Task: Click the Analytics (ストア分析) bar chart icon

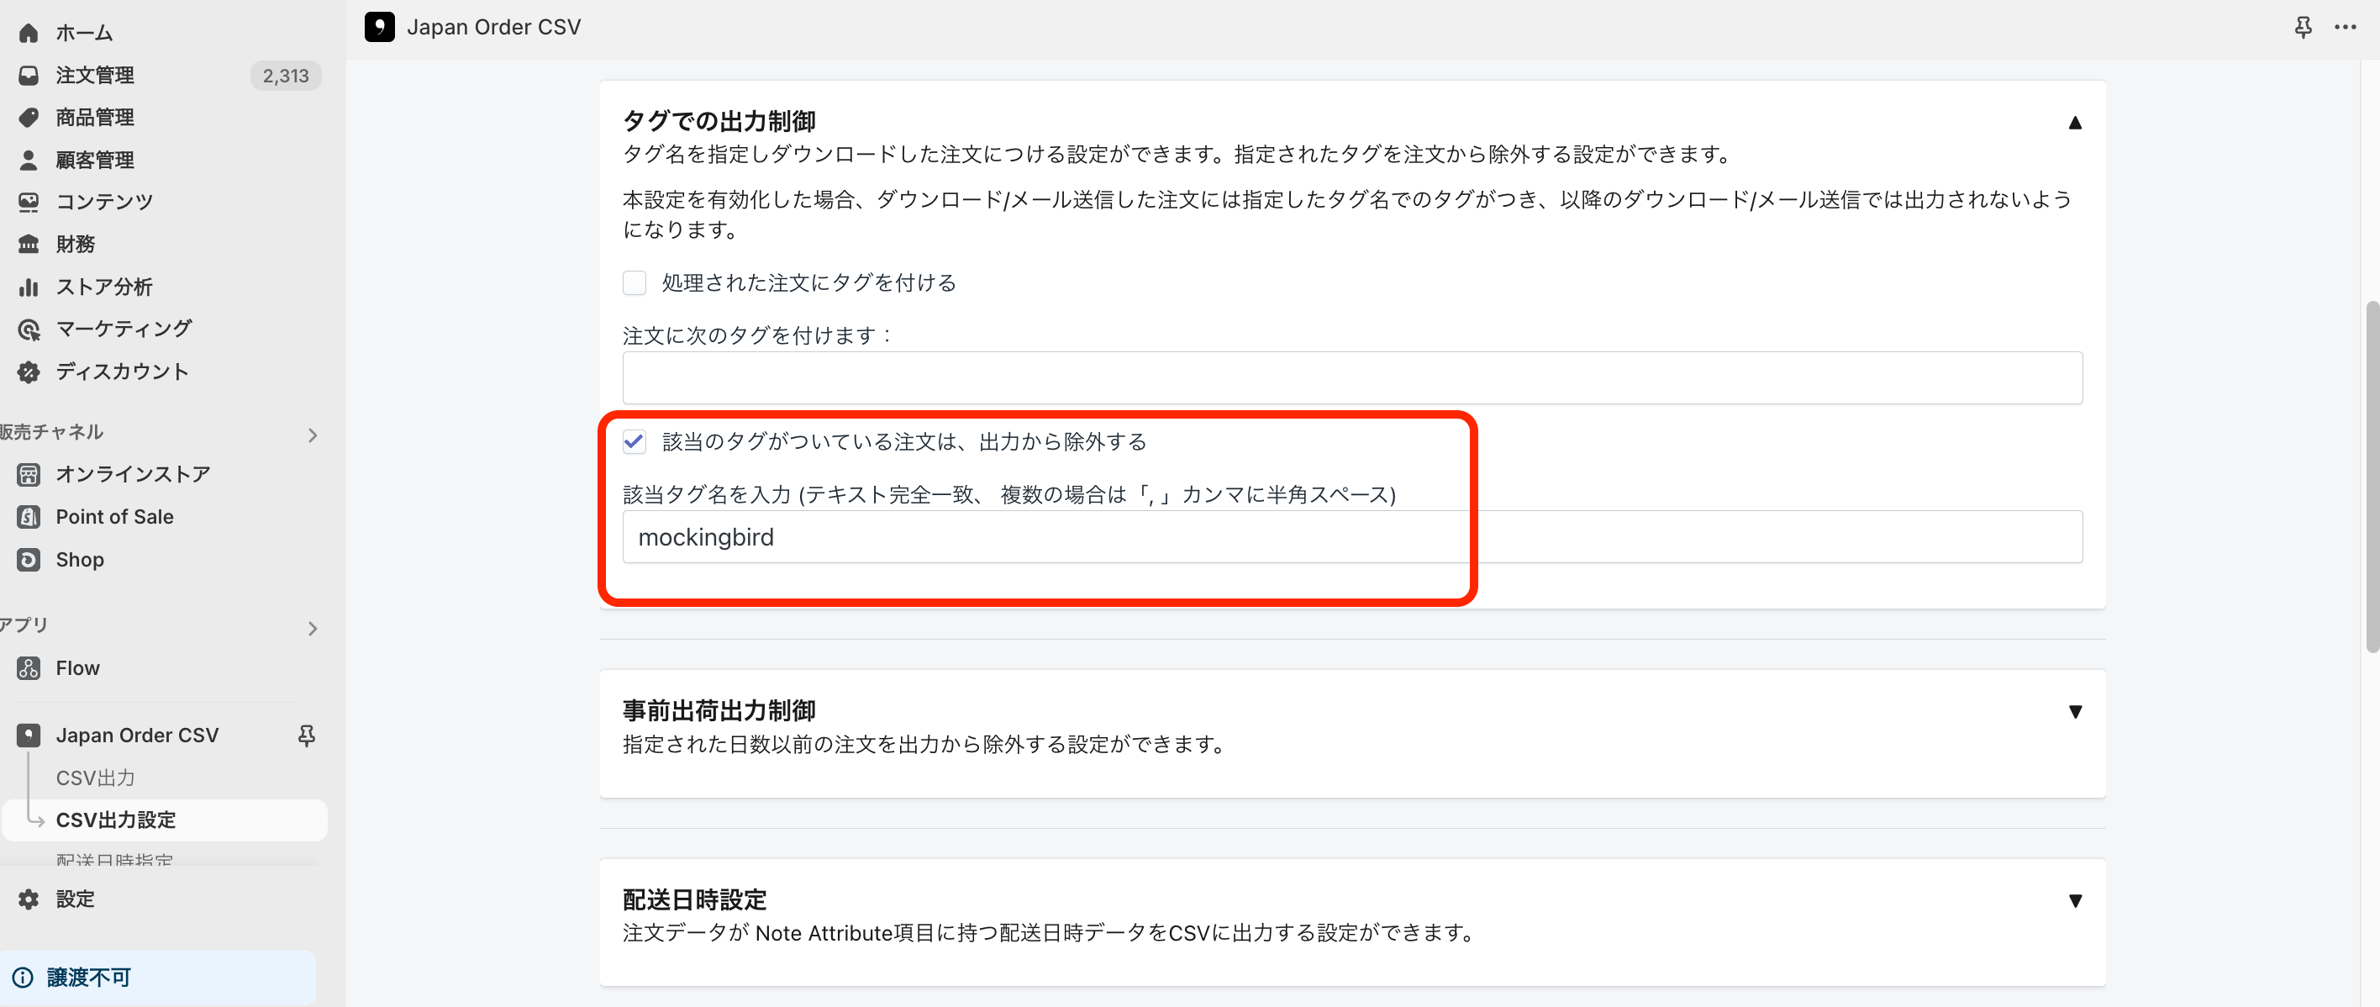Action: click(29, 287)
